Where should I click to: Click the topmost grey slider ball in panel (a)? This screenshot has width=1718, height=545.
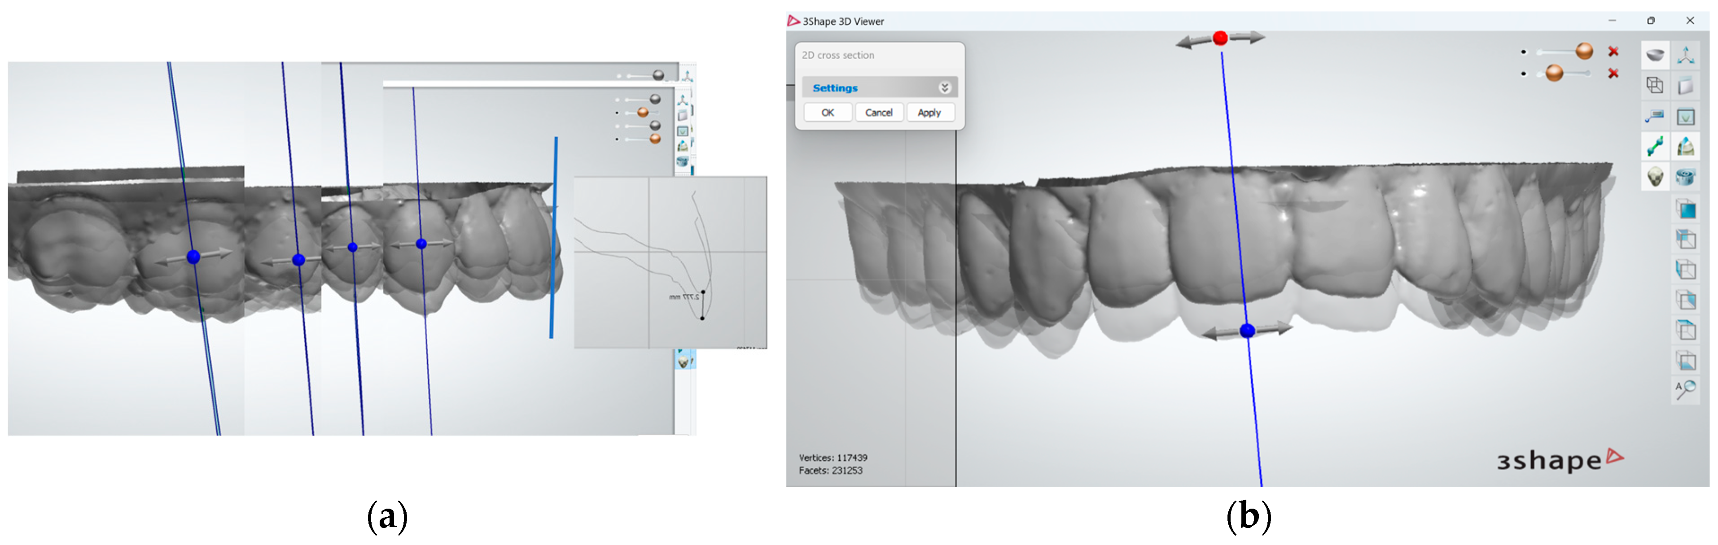(658, 75)
